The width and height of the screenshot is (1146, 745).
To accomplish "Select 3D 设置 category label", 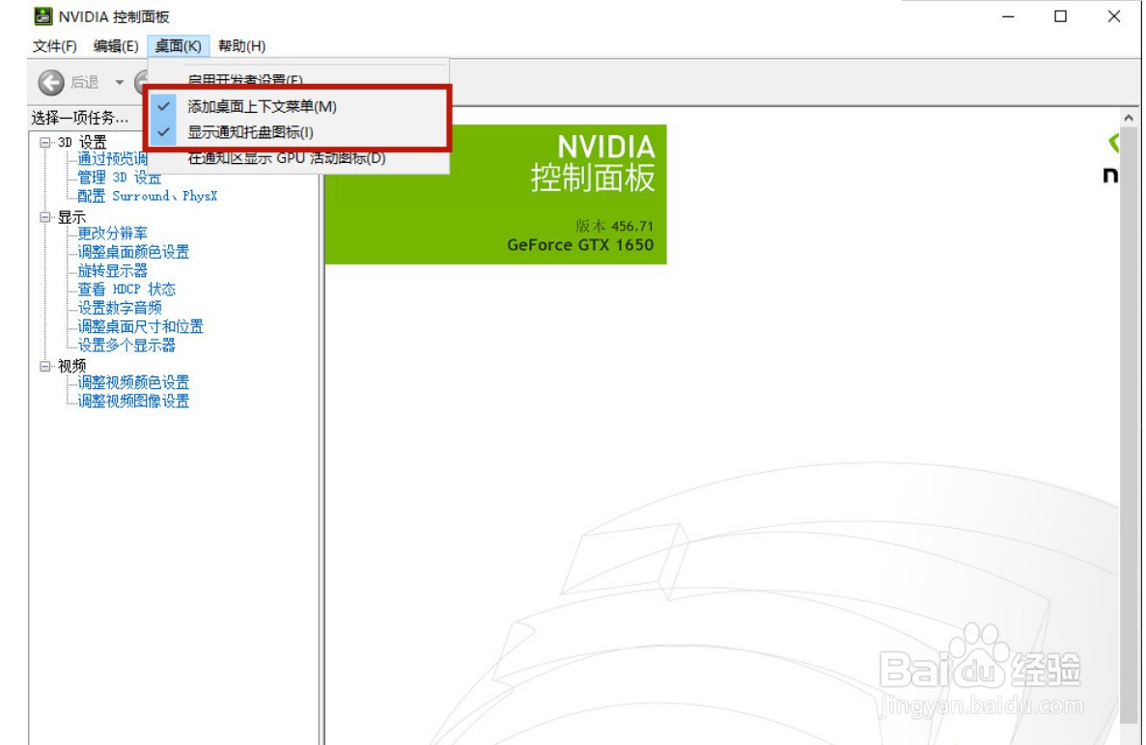I will (82, 143).
